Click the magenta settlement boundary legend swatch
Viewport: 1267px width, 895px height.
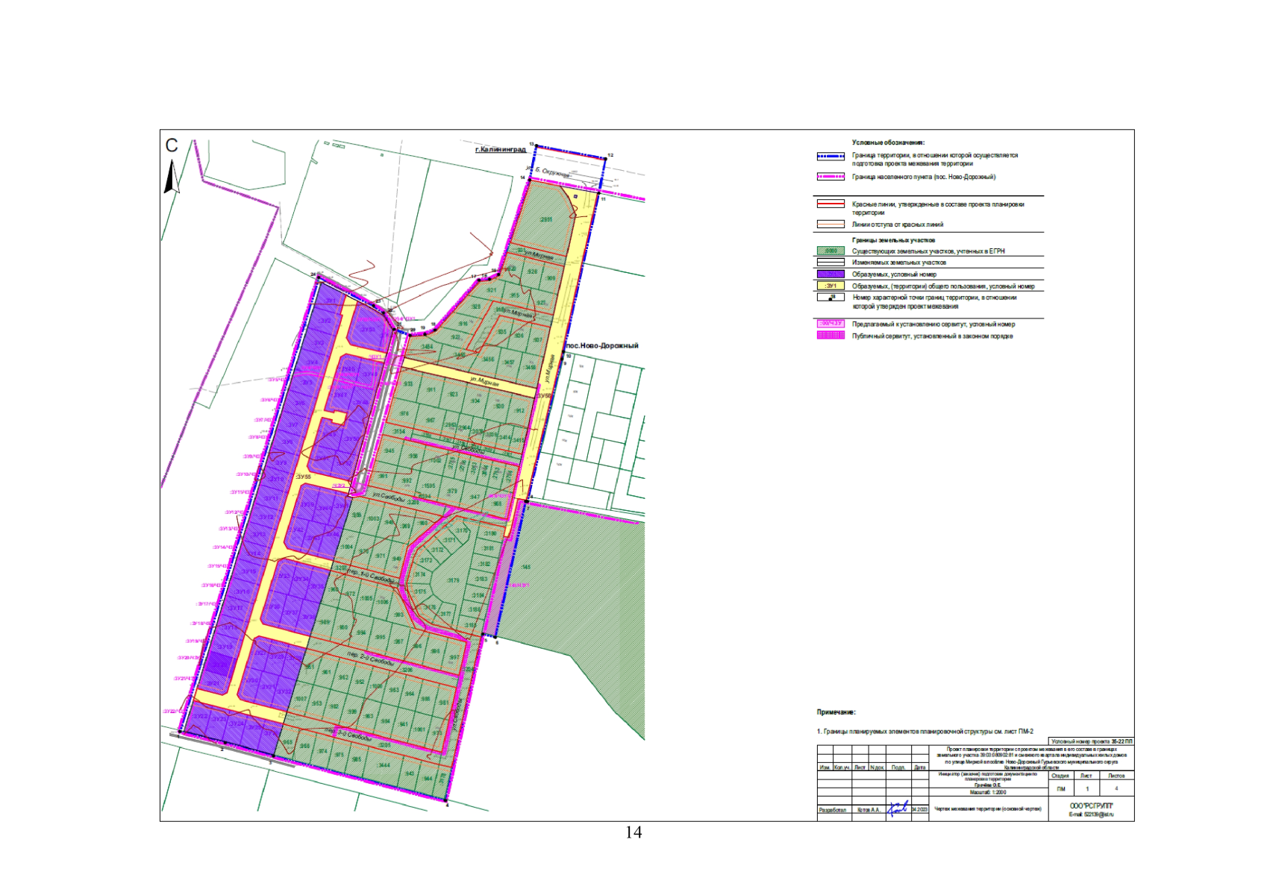coord(830,177)
